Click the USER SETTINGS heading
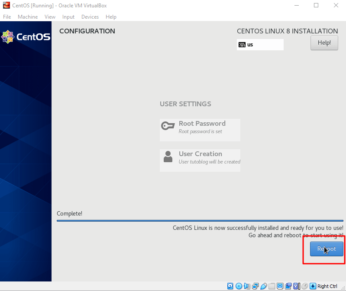Viewport: 346px width, 291px height. [x=185, y=104]
